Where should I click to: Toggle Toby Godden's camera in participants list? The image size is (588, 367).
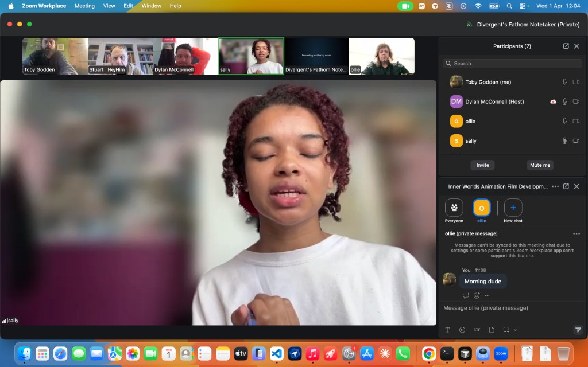pos(576,82)
